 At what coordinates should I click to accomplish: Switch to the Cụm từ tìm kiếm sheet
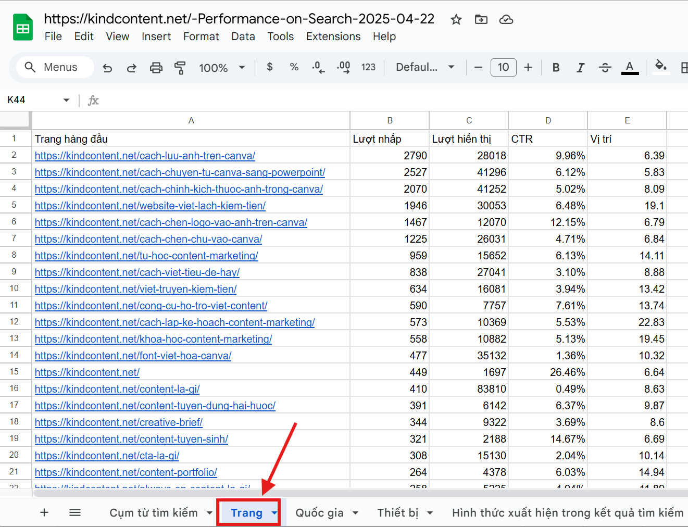154,513
